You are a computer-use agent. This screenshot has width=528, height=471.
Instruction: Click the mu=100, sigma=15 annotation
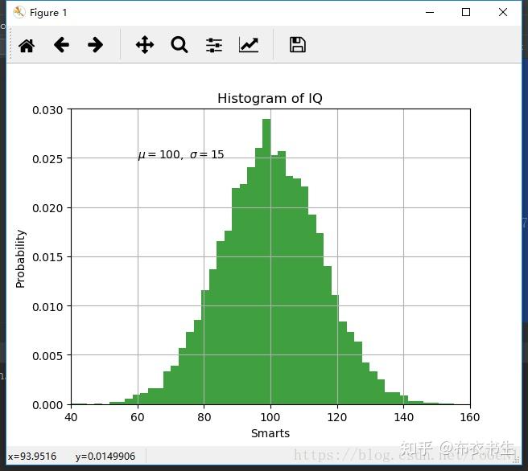point(181,154)
